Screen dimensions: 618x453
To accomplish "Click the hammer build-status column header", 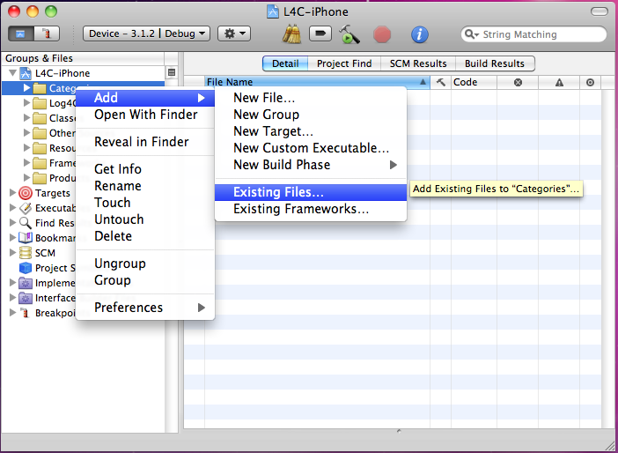I will (441, 82).
